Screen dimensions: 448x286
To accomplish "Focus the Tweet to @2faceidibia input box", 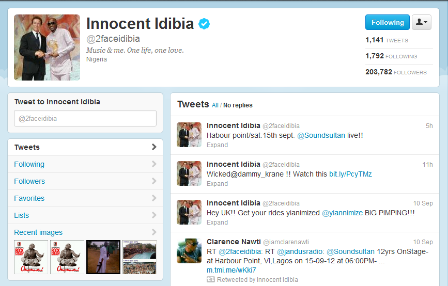I will pyautogui.click(x=85, y=118).
